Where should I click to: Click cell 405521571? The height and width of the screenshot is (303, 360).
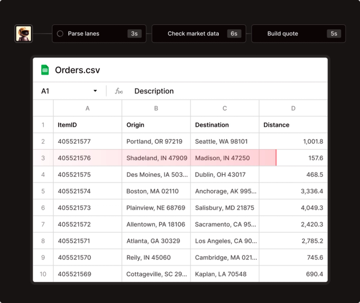87,241
